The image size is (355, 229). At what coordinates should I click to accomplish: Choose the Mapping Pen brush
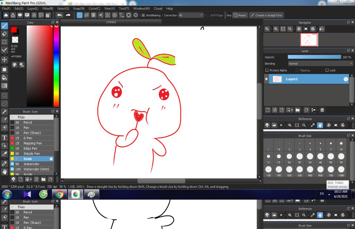(32, 143)
